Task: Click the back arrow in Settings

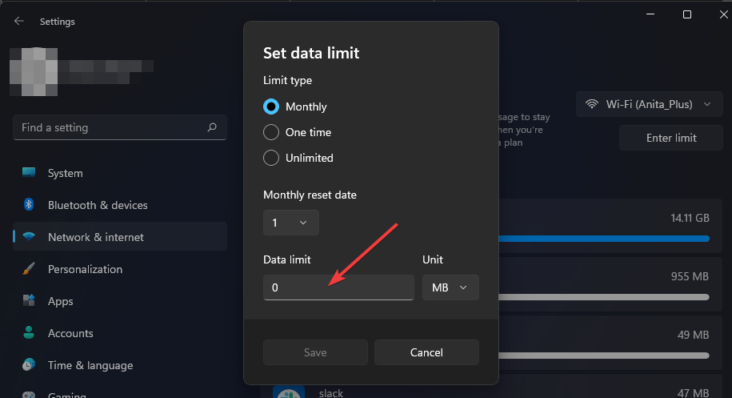Action: point(18,22)
